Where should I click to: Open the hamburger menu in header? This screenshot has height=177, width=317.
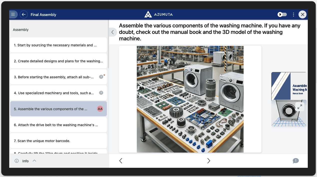pyautogui.click(x=13, y=14)
